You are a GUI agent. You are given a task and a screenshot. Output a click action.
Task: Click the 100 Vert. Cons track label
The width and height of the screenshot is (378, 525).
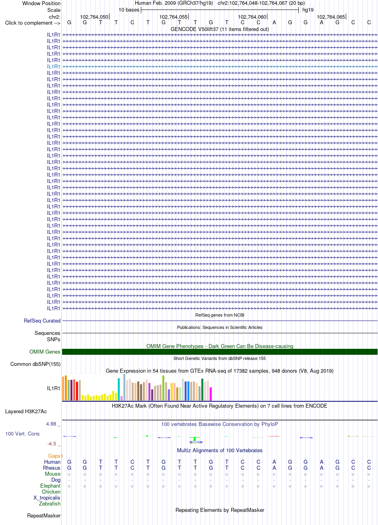[22, 434]
